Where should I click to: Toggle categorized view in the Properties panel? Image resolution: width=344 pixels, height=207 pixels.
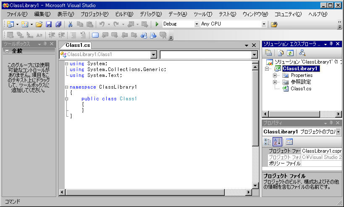point(268,141)
